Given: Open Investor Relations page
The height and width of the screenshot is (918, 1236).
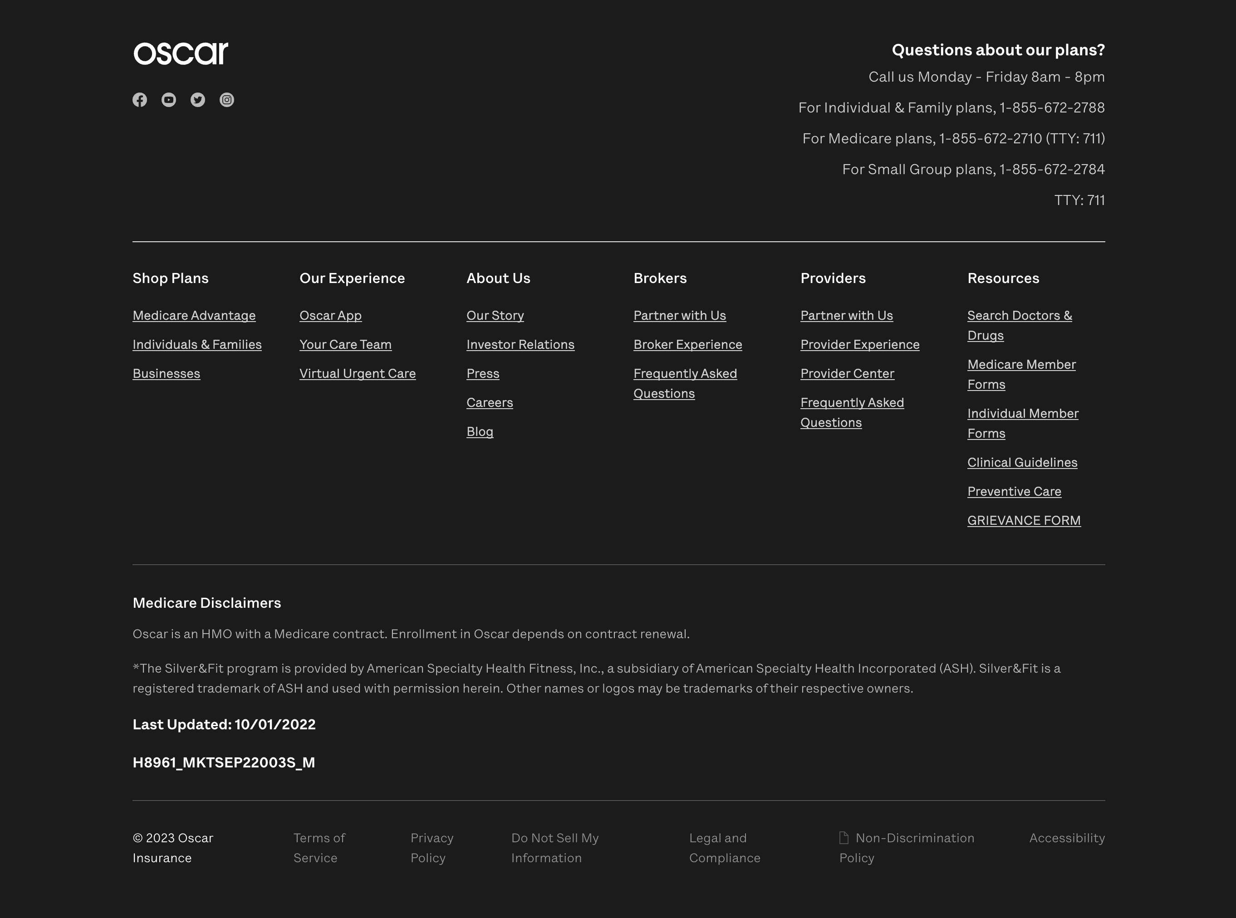Looking at the screenshot, I should (x=520, y=345).
